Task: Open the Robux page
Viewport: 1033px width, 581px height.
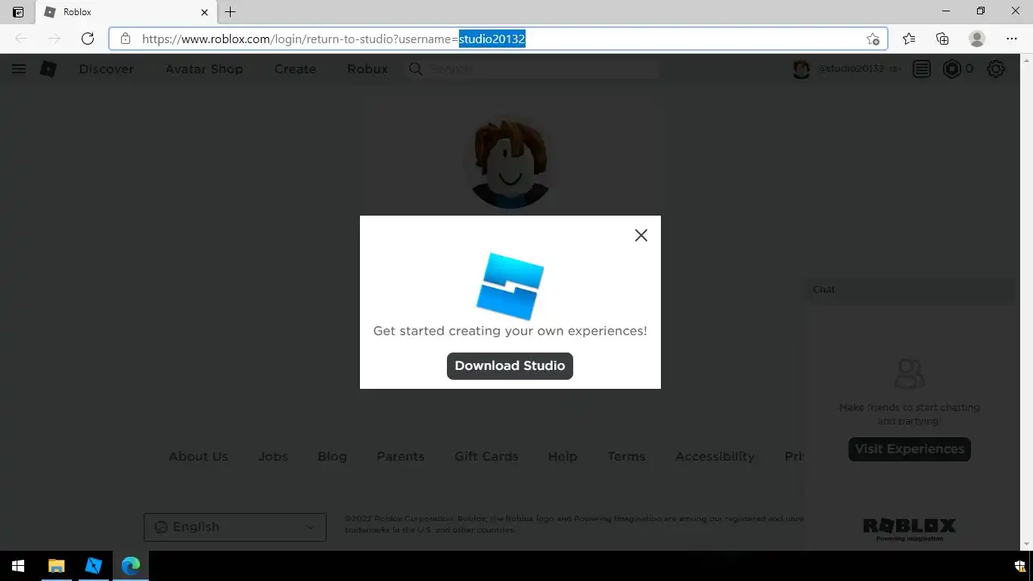Action: click(x=368, y=69)
